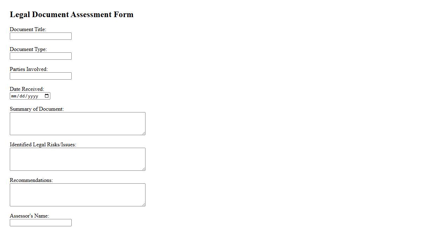Image resolution: width=447 pixels, height=227 pixels.
Task: Click the "Date Received:" label text
Action: [27, 89]
